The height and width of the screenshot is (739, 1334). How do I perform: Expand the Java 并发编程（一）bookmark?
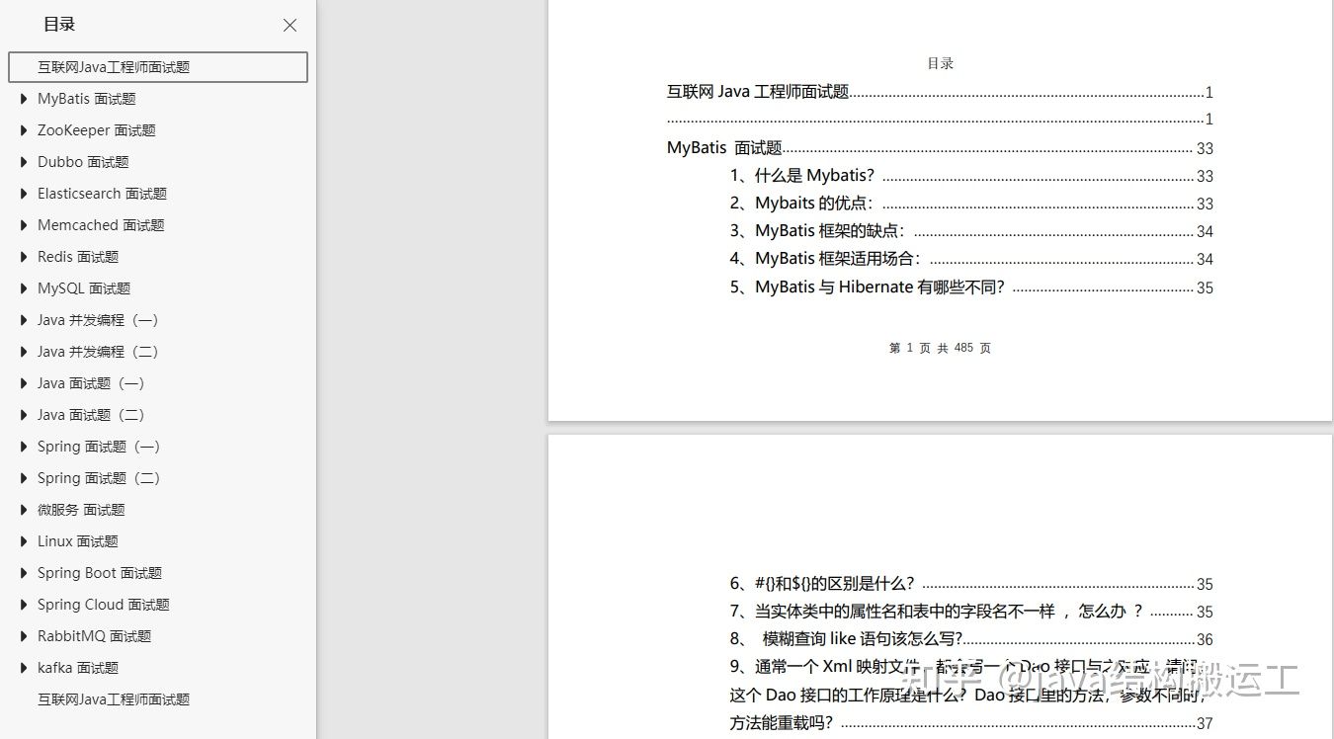24,320
